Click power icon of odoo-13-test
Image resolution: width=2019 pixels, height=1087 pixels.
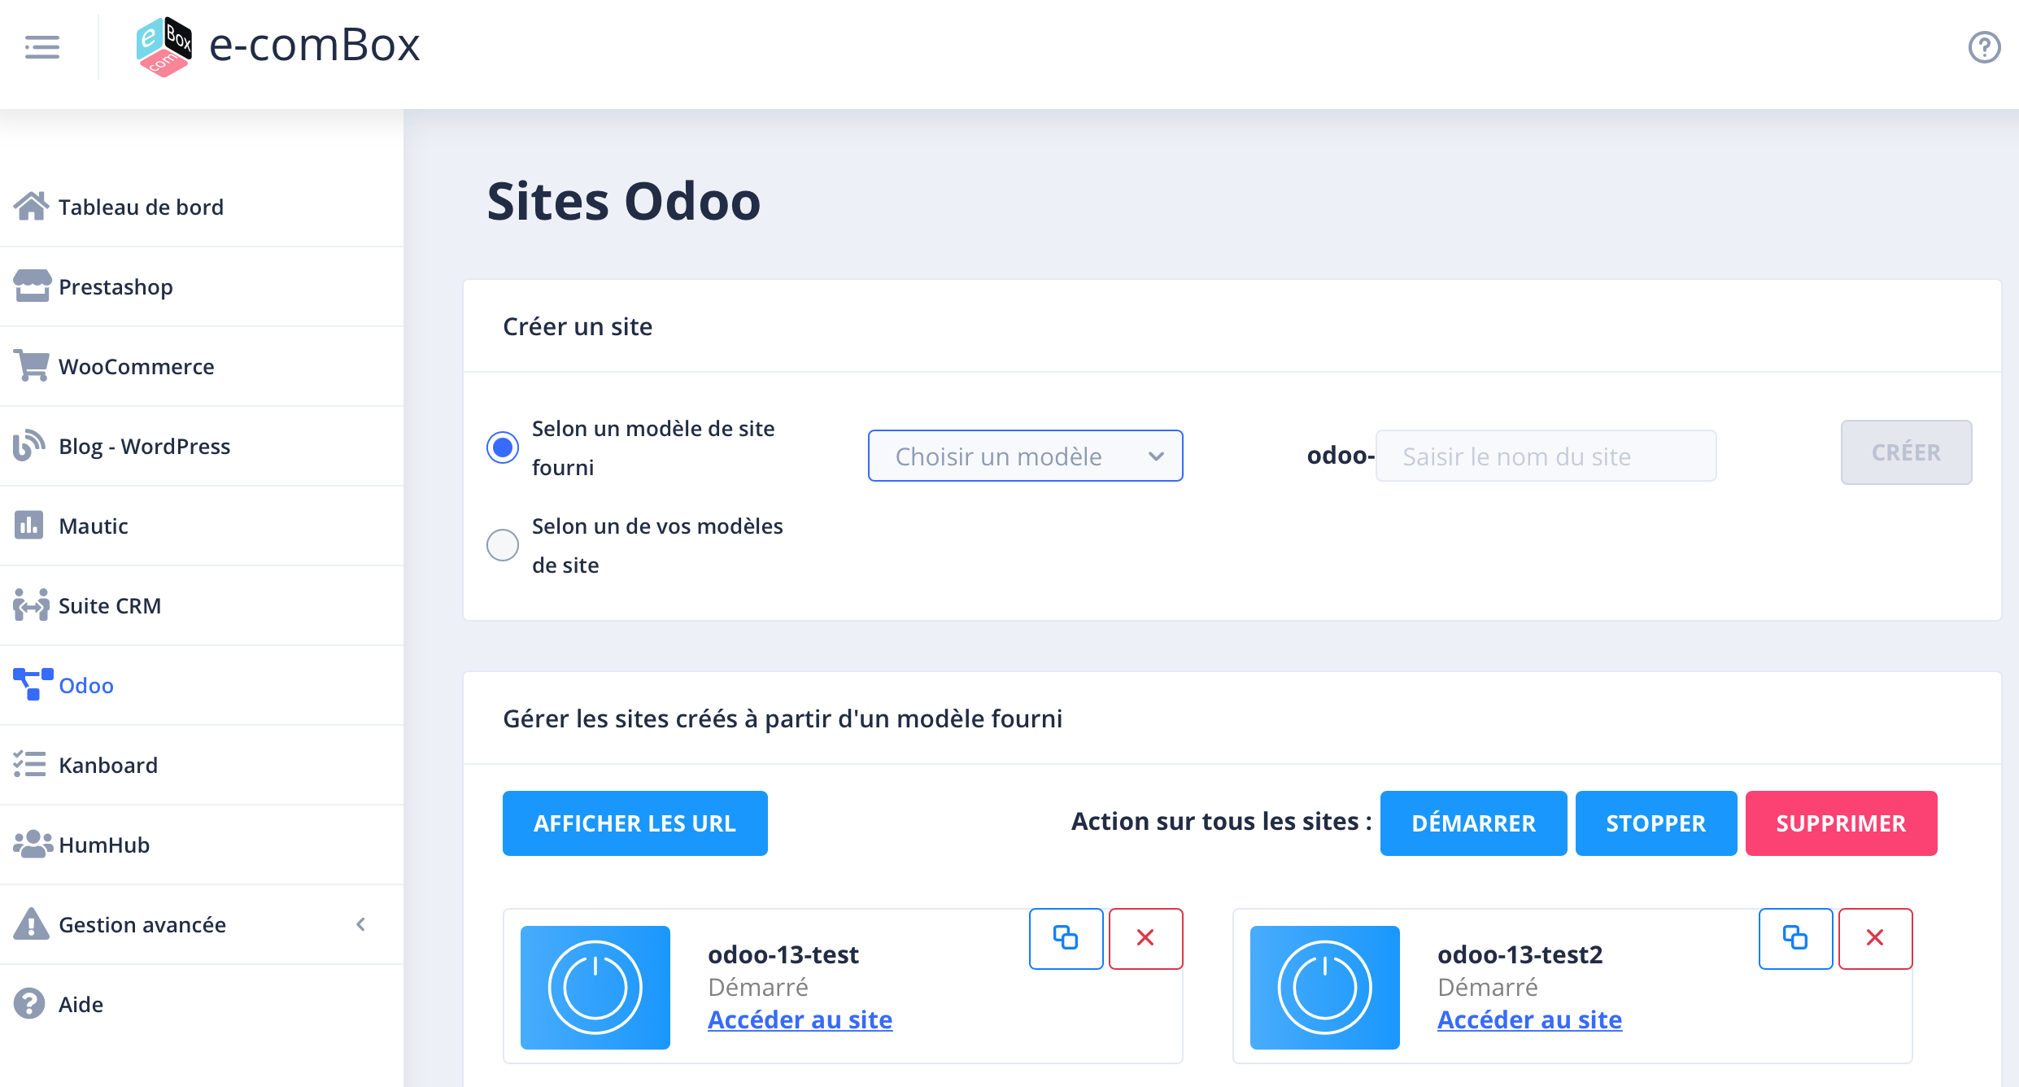tap(595, 987)
